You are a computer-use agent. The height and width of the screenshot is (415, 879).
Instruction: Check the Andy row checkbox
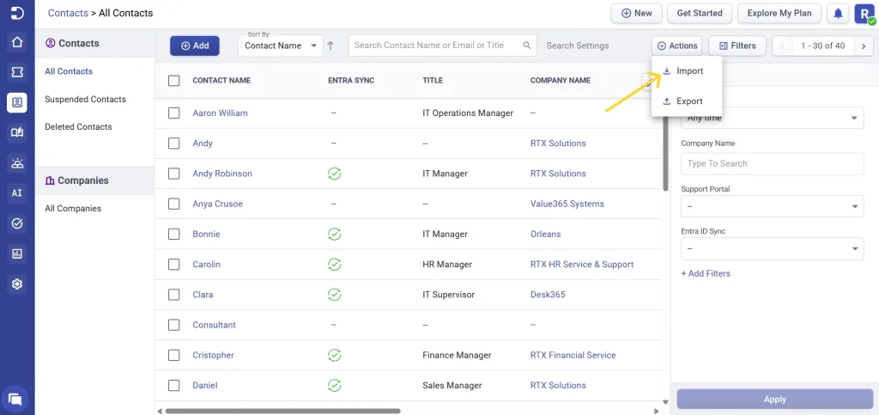(x=173, y=143)
